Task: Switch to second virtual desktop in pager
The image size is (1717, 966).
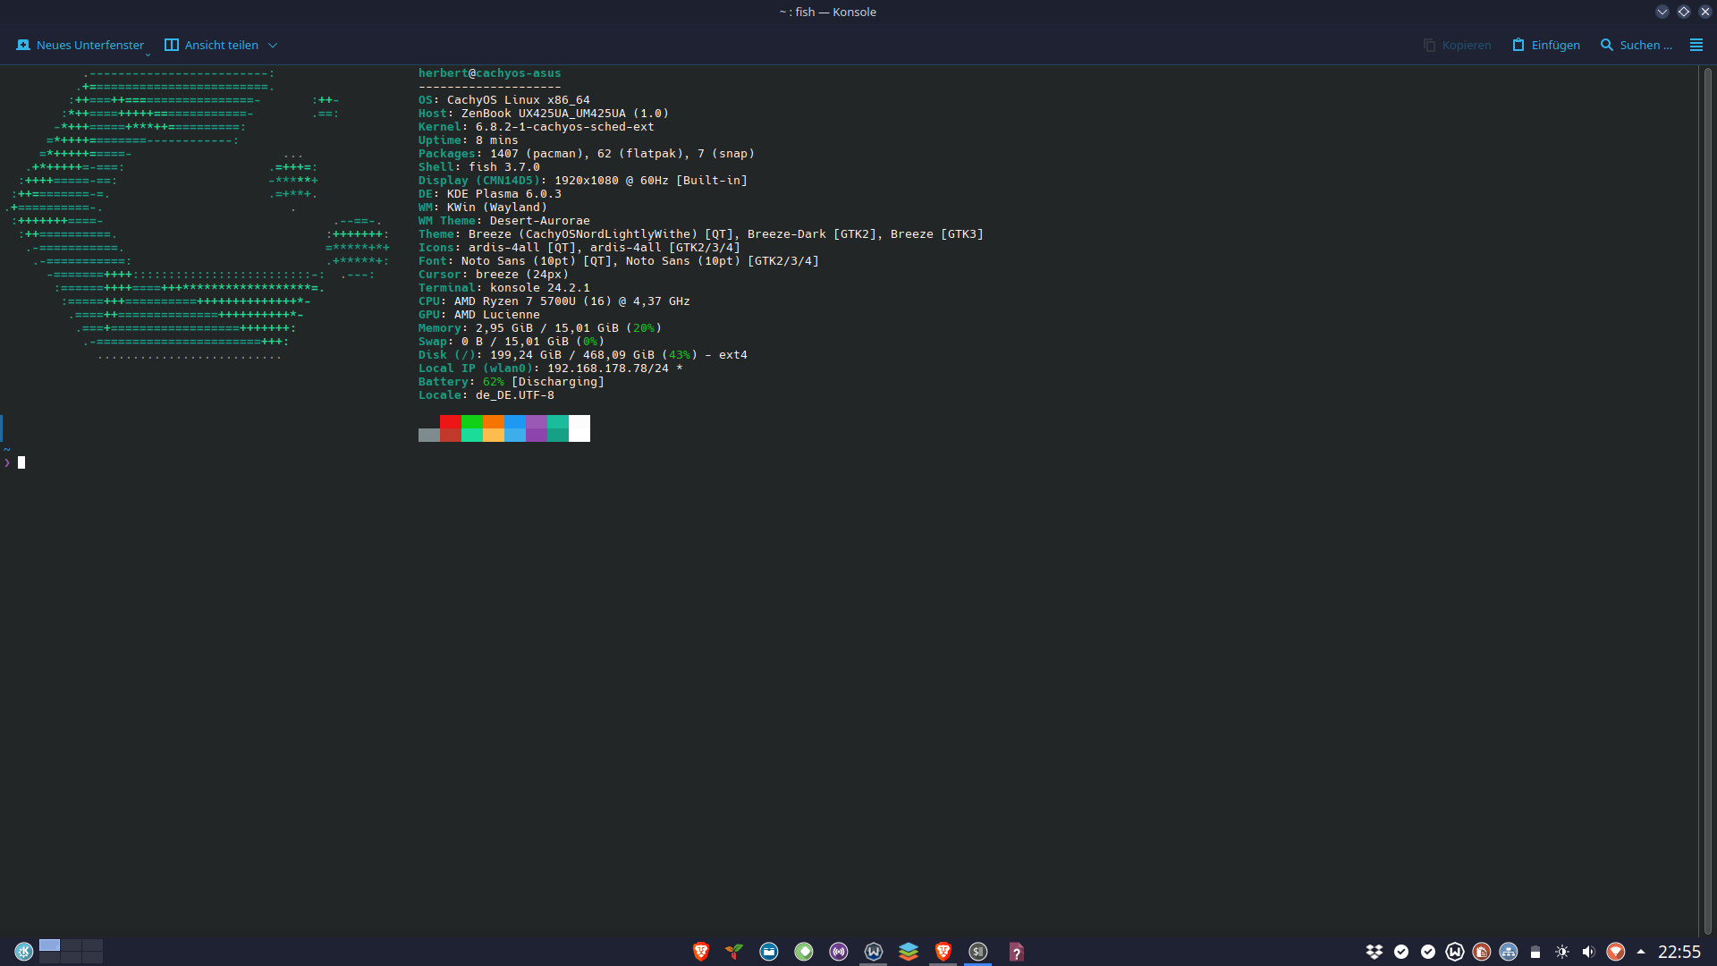Action: [72, 945]
